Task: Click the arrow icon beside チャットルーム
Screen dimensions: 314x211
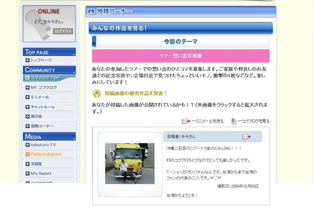Action: (x=28, y=107)
